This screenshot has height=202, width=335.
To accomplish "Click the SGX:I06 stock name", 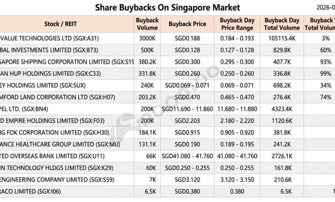I will [x=30, y=191].
